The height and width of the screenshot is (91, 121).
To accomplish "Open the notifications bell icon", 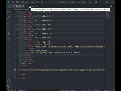I will (x=114, y=90).
